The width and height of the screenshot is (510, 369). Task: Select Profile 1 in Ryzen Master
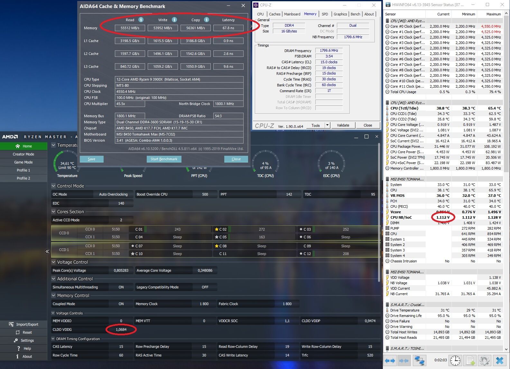pyautogui.click(x=23, y=170)
